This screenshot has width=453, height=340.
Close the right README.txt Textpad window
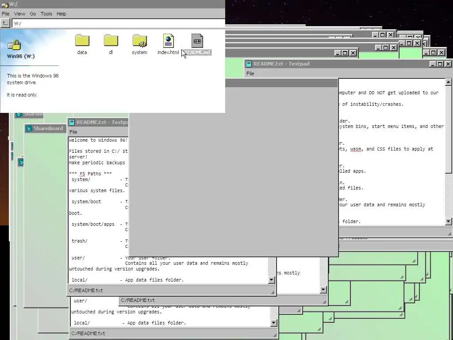[x=448, y=64]
